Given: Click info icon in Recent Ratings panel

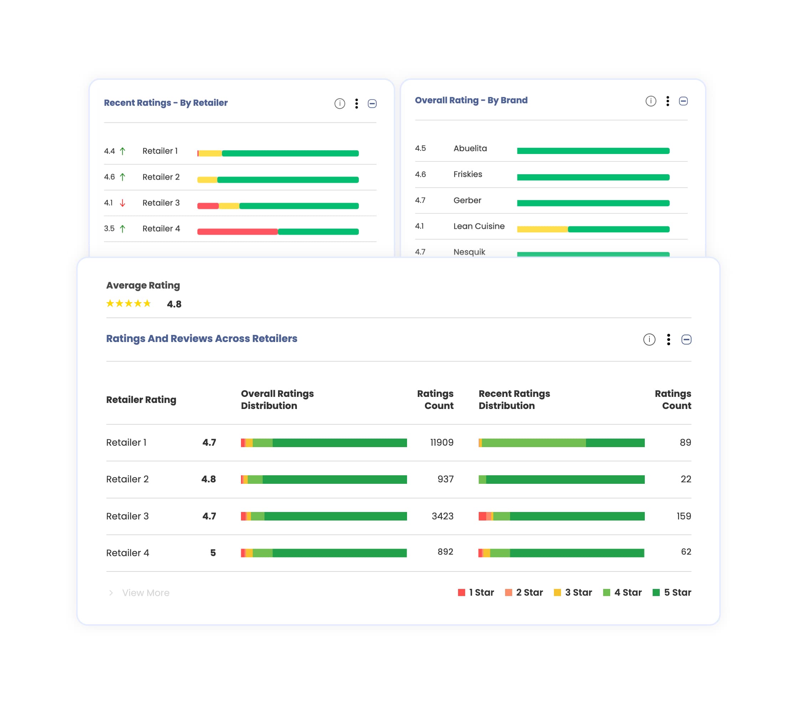Looking at the screenshot, I should coord(340,104).
